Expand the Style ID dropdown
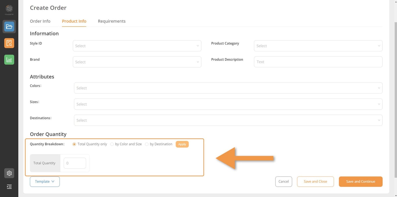The width and height of the screenshot is (397, 197). tap(137, 46)
